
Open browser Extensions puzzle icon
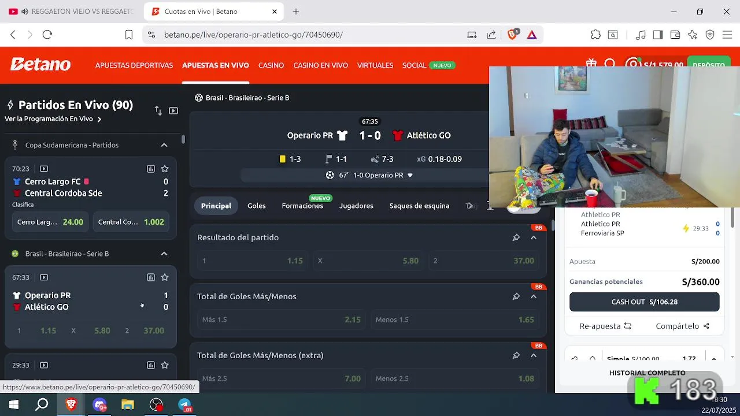tap(595, 35)
